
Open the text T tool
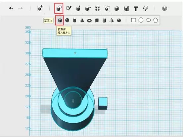[x=136, y=9]
